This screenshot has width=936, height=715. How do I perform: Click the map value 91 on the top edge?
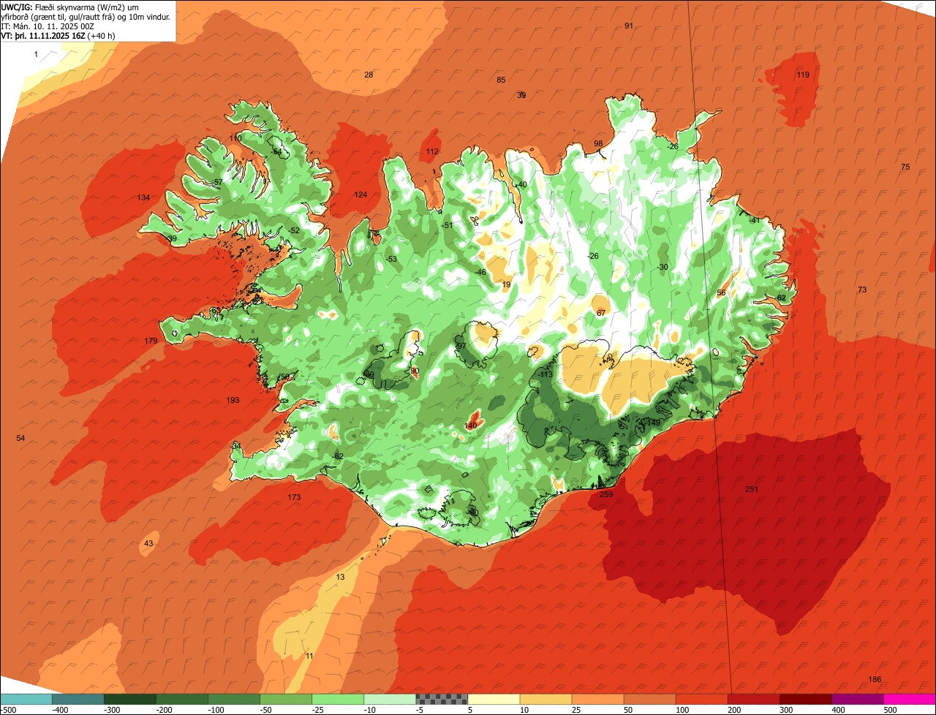[x=629, y=26]
